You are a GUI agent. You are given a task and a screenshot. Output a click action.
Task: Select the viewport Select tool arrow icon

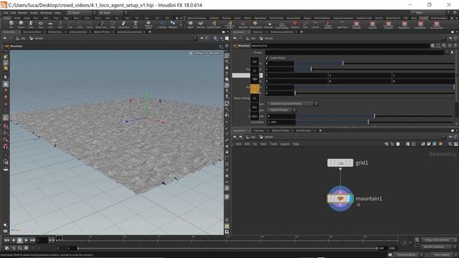(6, 77)
